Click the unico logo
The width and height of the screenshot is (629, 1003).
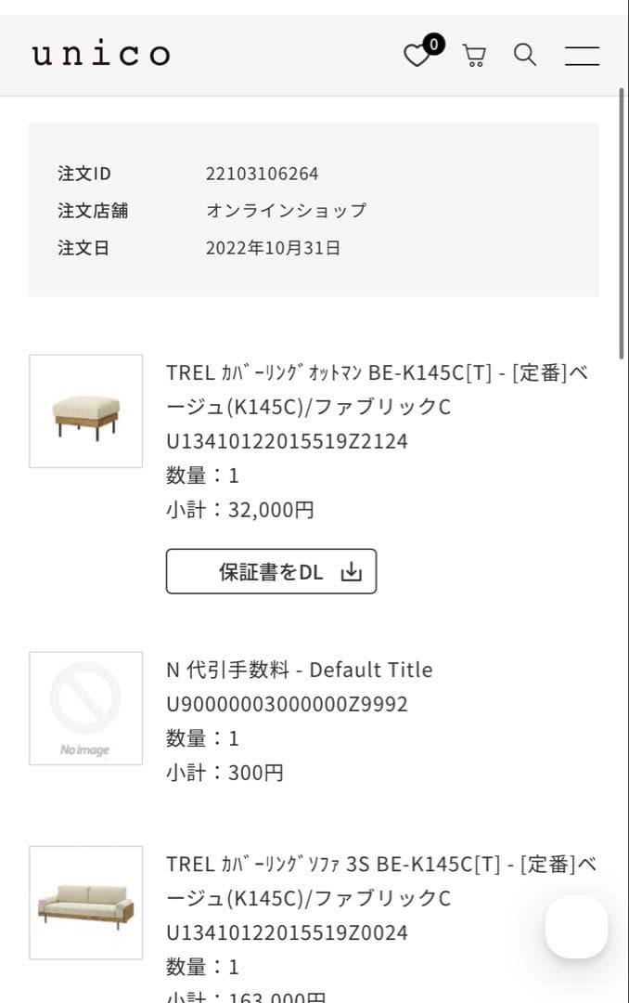coord(101,54)
